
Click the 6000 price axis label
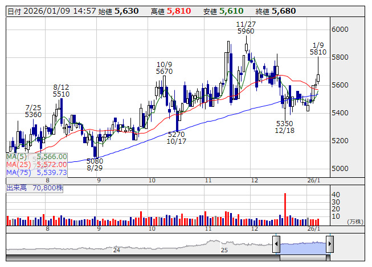[340, 30]
